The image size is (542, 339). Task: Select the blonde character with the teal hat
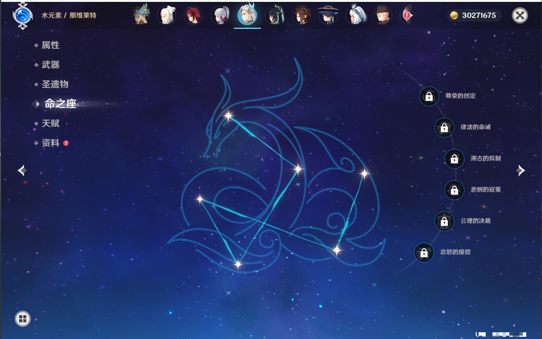coord(141,16)
